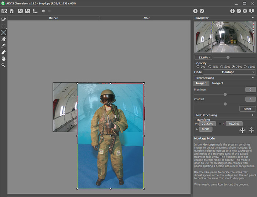
Task: Open the home panel icon in toolbar
Action: point(4,11)
